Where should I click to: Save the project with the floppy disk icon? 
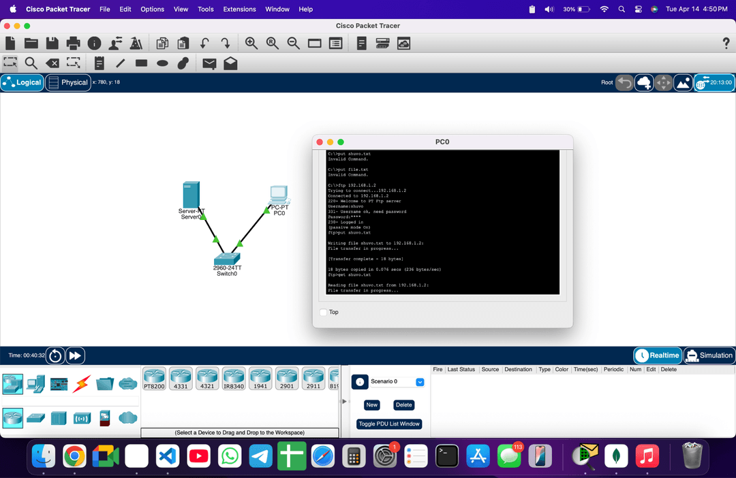(x=52, y=44)
